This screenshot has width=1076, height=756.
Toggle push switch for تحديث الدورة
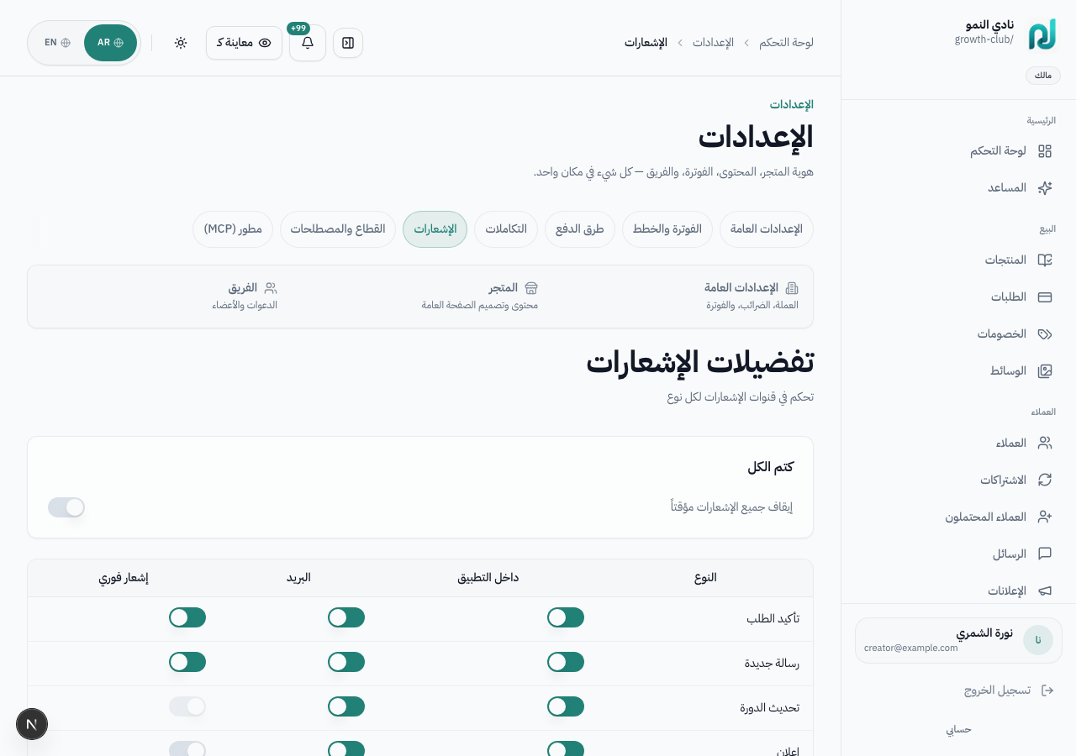[187, 707]
